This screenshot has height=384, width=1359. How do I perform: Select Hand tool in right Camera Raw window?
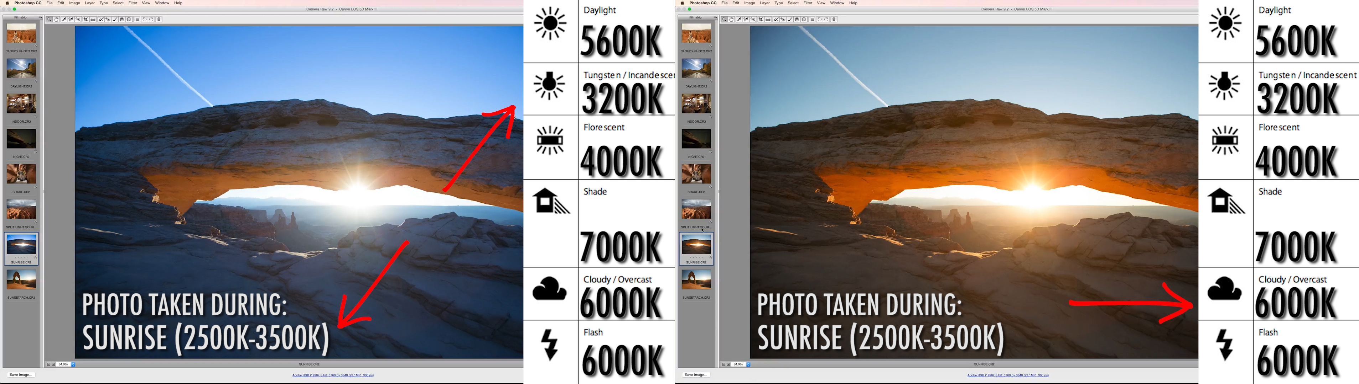click(731, 20)
